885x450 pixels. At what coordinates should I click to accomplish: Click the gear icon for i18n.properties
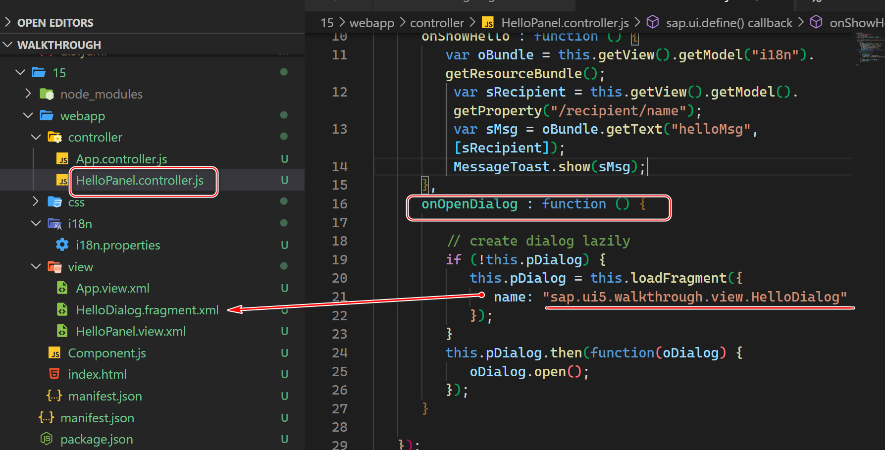(x=62, y=244)
